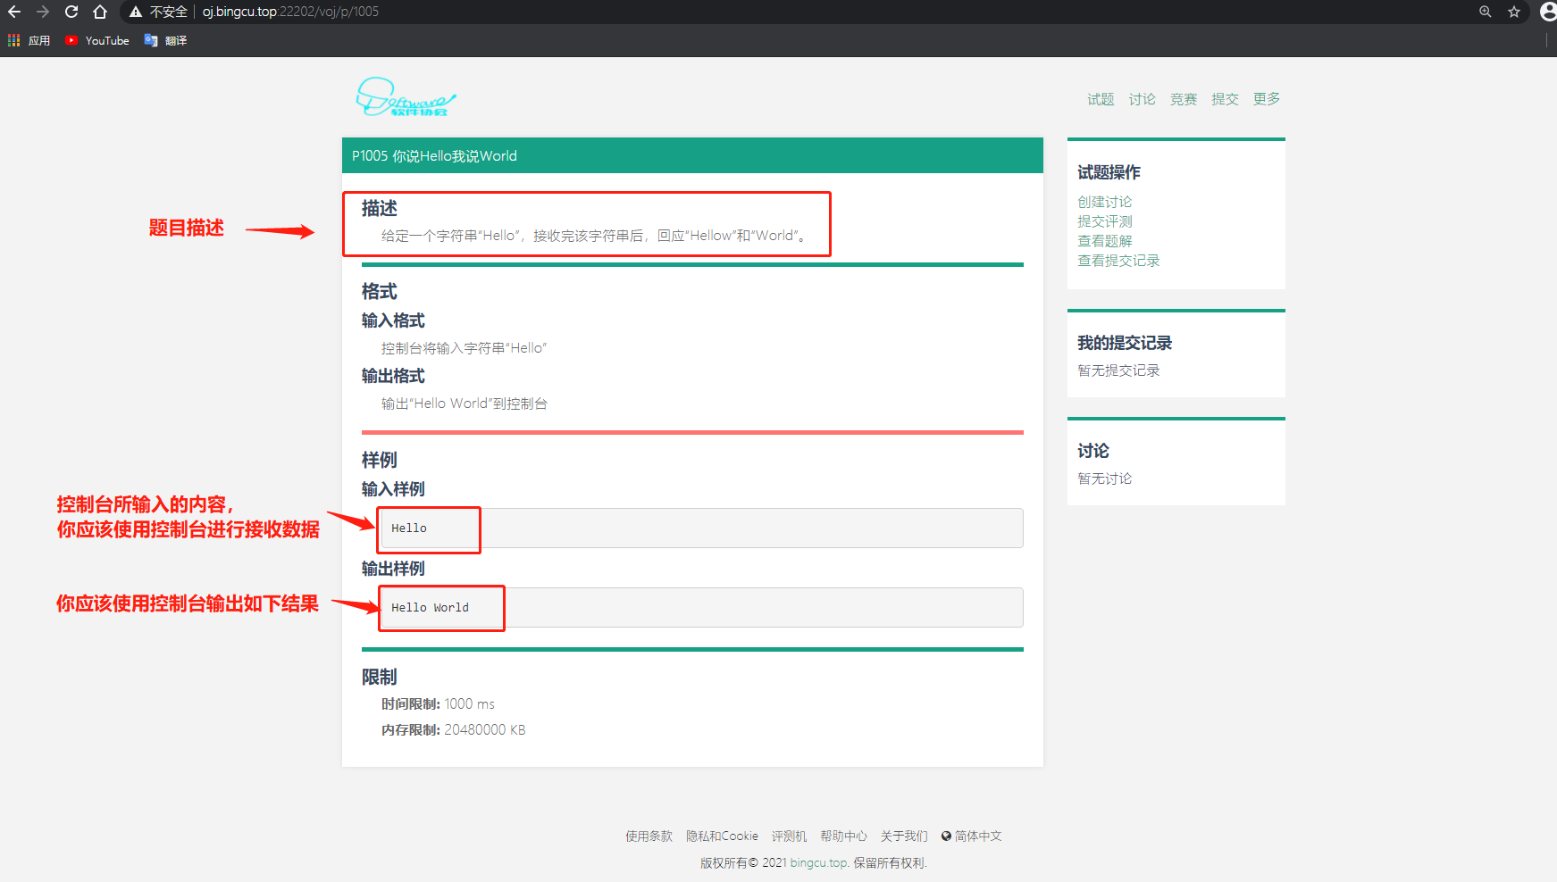Click the memory limit '20480000 KB' value
1557x882 pixels.
tap(485, 730)
